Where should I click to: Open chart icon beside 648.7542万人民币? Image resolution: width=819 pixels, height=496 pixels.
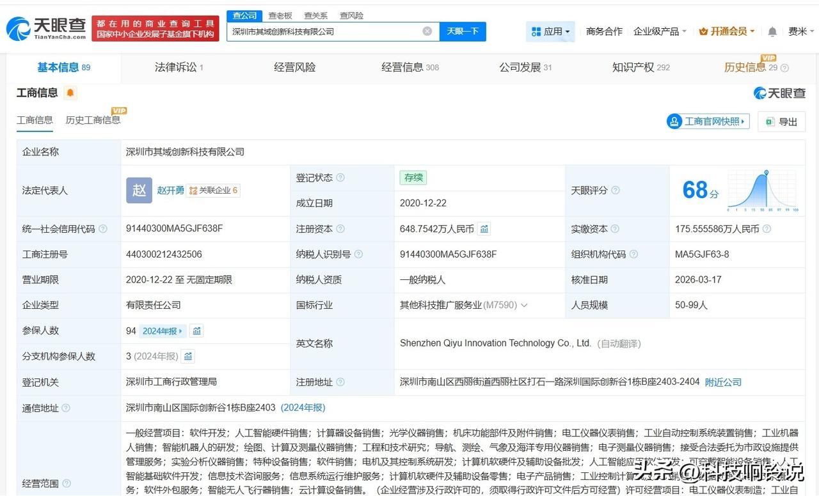coord(484,229)
